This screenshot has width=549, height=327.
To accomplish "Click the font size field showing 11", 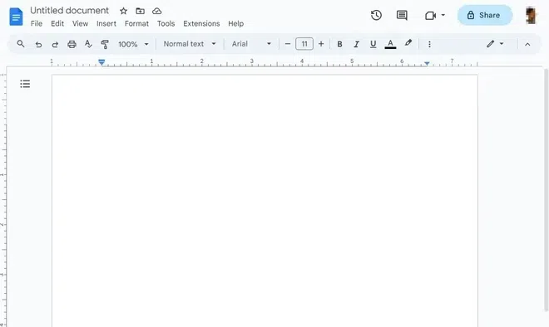I will (x=304, y=44).
